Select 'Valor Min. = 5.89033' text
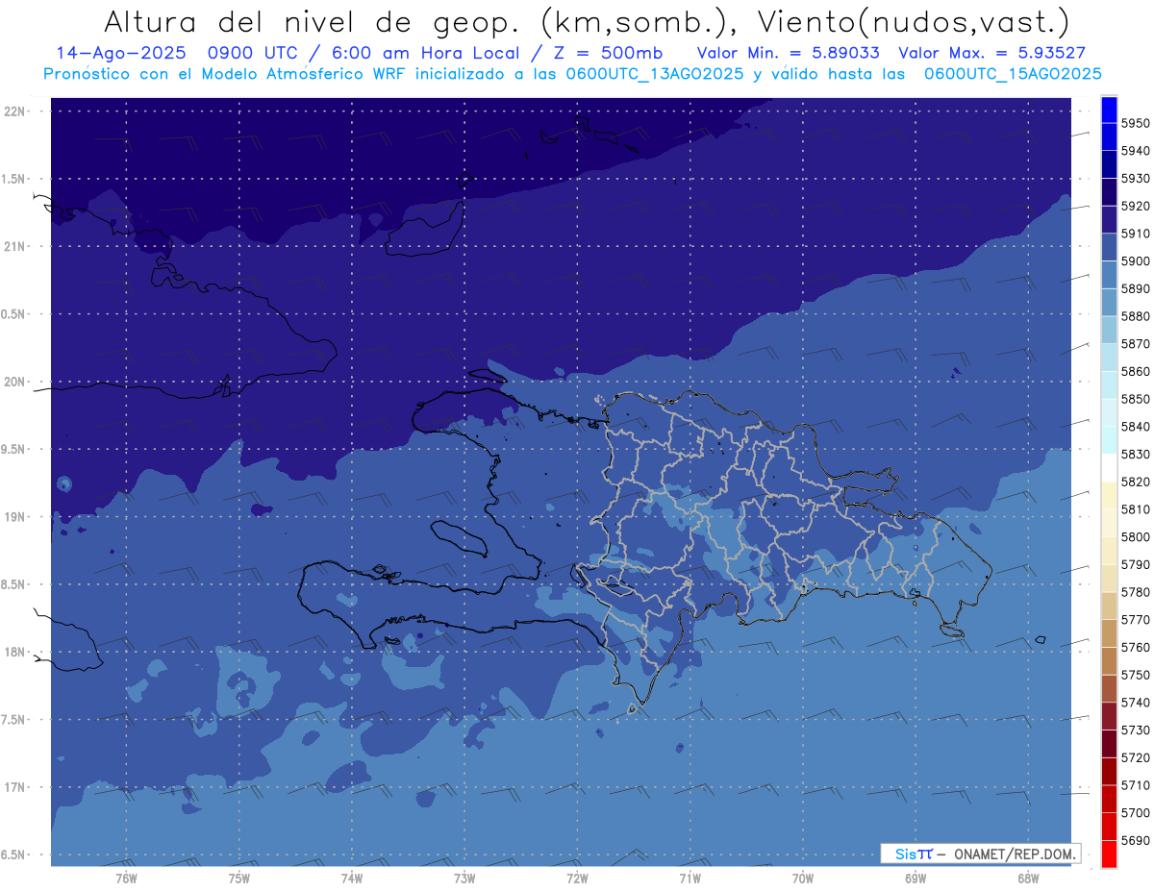This screenshot has width=1154, height=891. [x=788, y=53]
